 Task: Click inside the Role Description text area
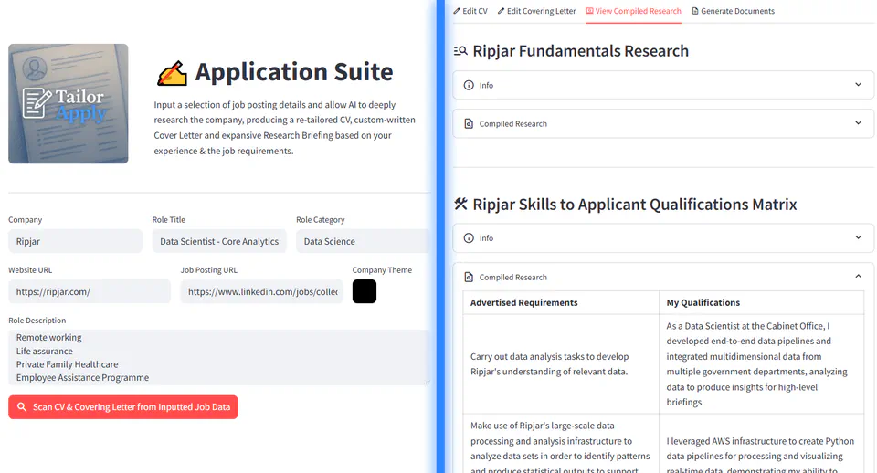(x=219, y=357)
